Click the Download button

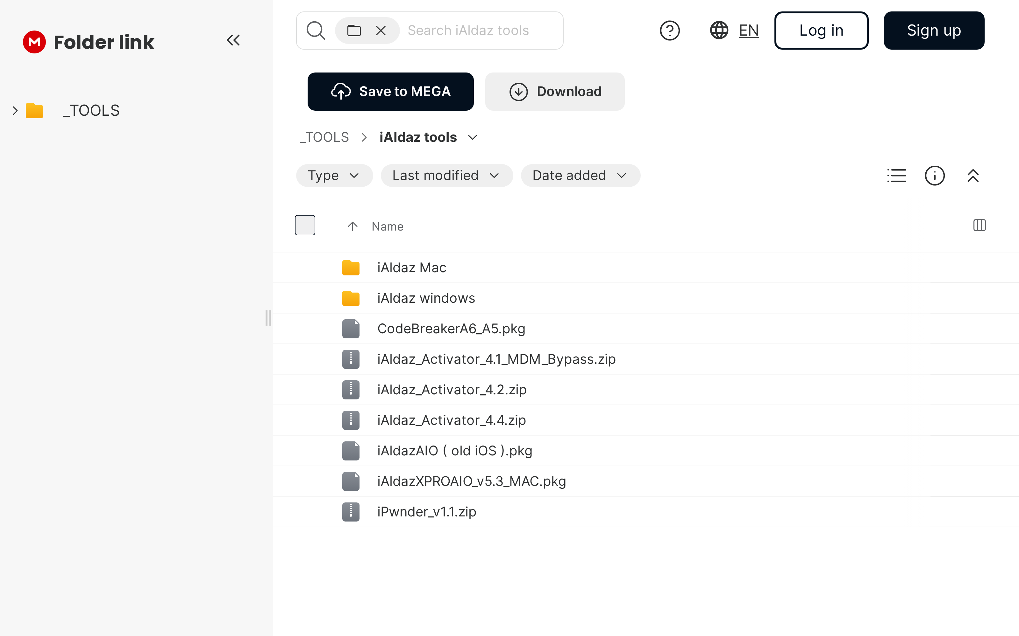click(x=554, y=91)
